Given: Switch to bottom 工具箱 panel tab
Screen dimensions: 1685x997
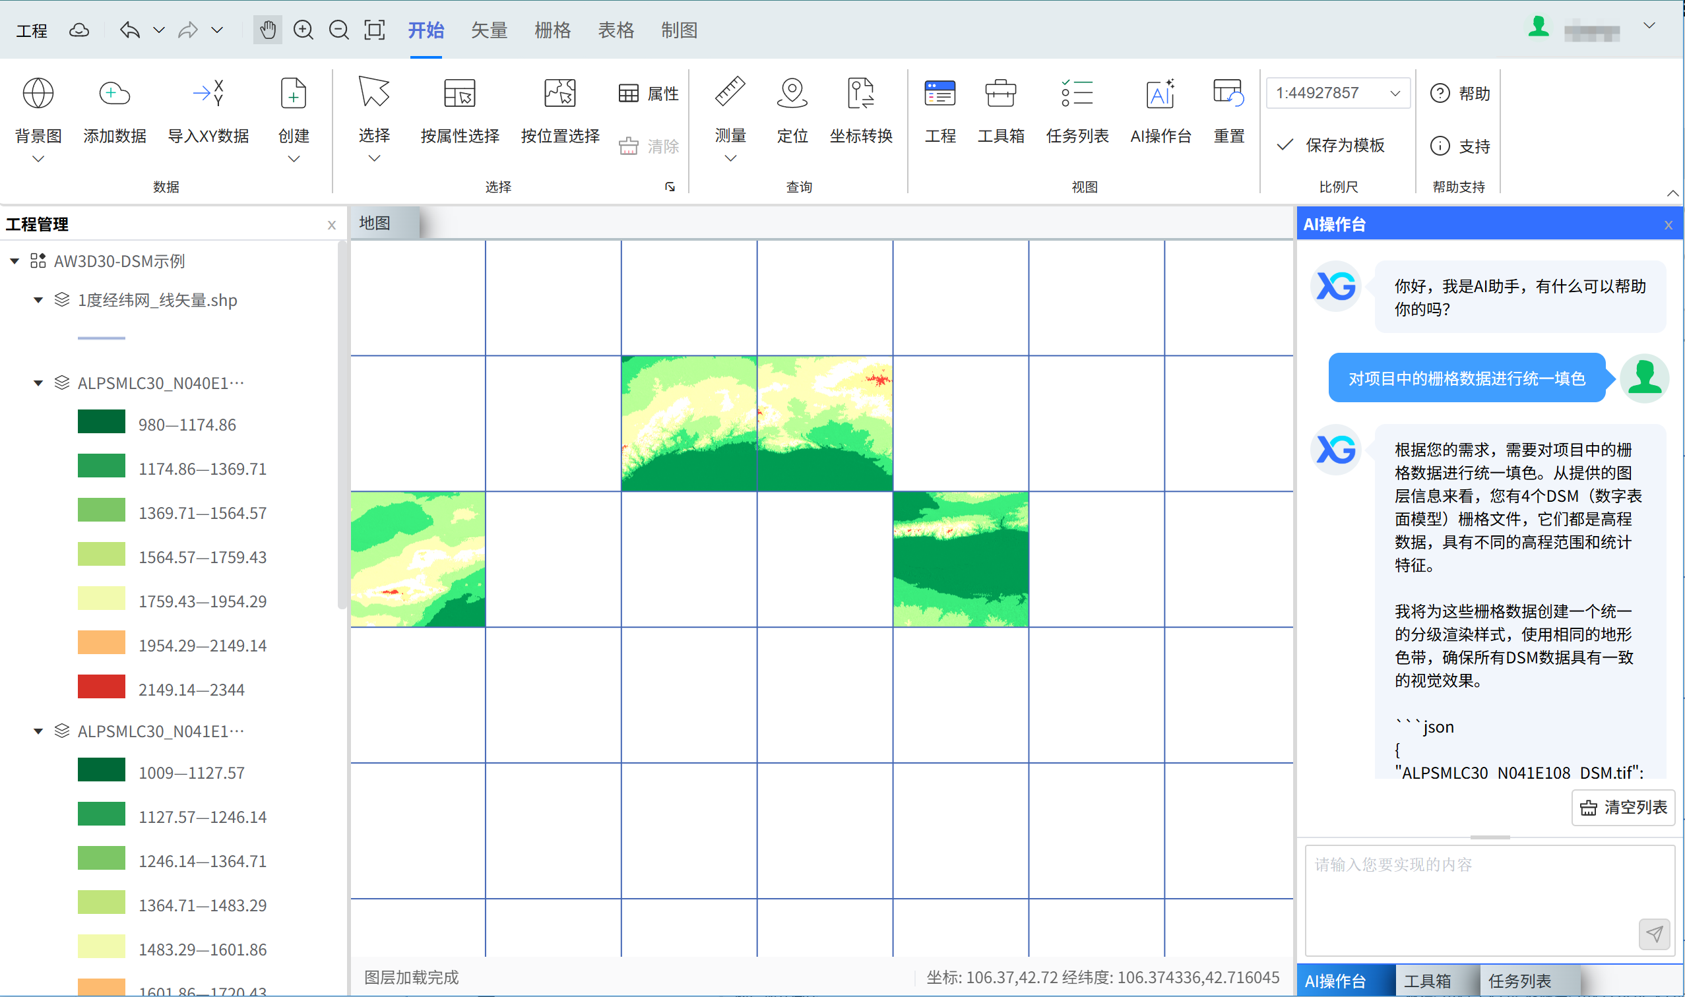Looking at the screenshot, I should pos(1427,981).
